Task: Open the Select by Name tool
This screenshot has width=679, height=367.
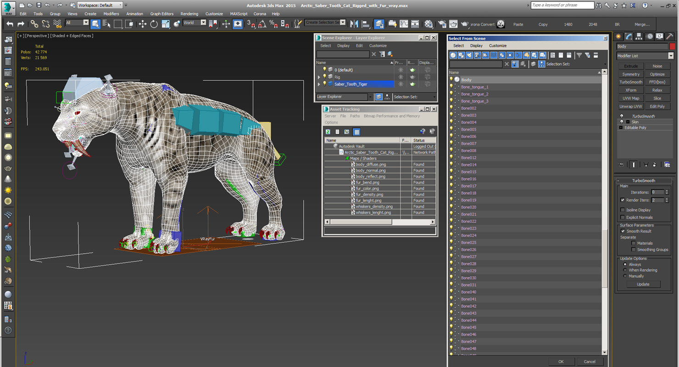Action: (x=106, y=24)
